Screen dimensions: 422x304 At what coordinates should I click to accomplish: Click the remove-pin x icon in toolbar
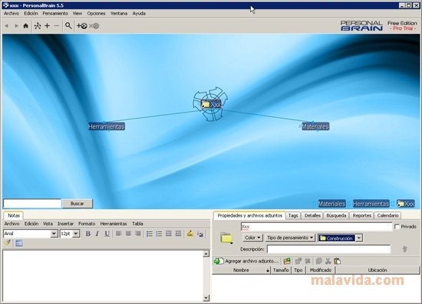tap(94, 26)
